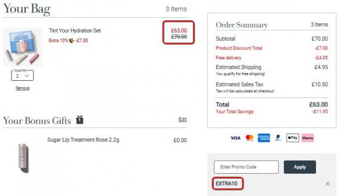Viewport: 340px width, 196px height.
Task: Remove the EXTRA10 promo code with X
Action: click(327, 183)
